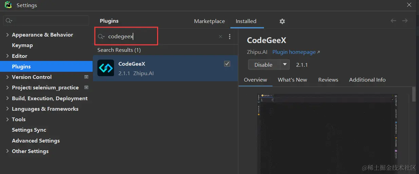Open the Additional Info tab
The width and height of the screenshot is (419, 174).
[x=367, y=80]
